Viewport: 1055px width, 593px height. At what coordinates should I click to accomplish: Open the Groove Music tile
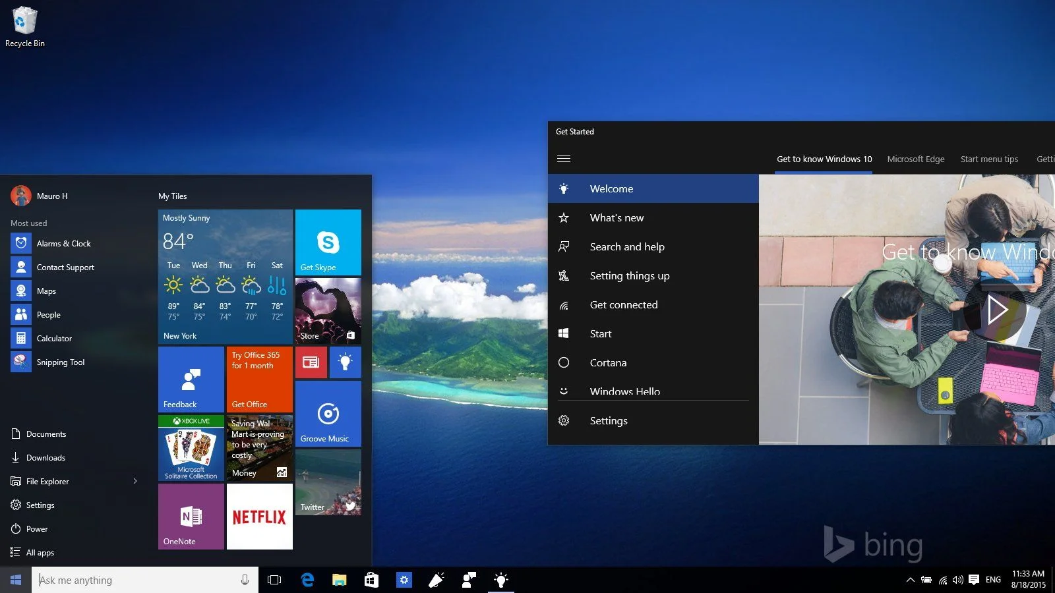328,414
